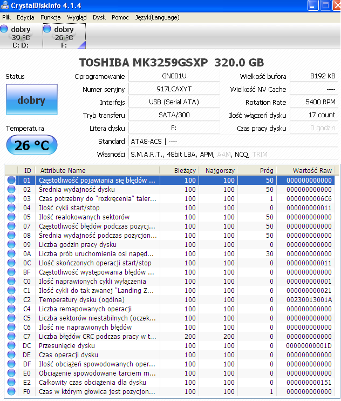Screen dimensions: 341x401
Task: Click the status orb for attribute C1
Action: point(11,291)
